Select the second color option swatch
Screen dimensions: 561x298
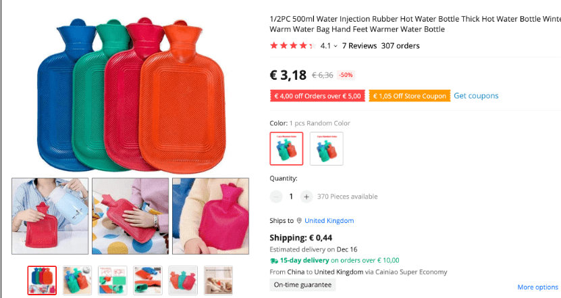point(326,149)
